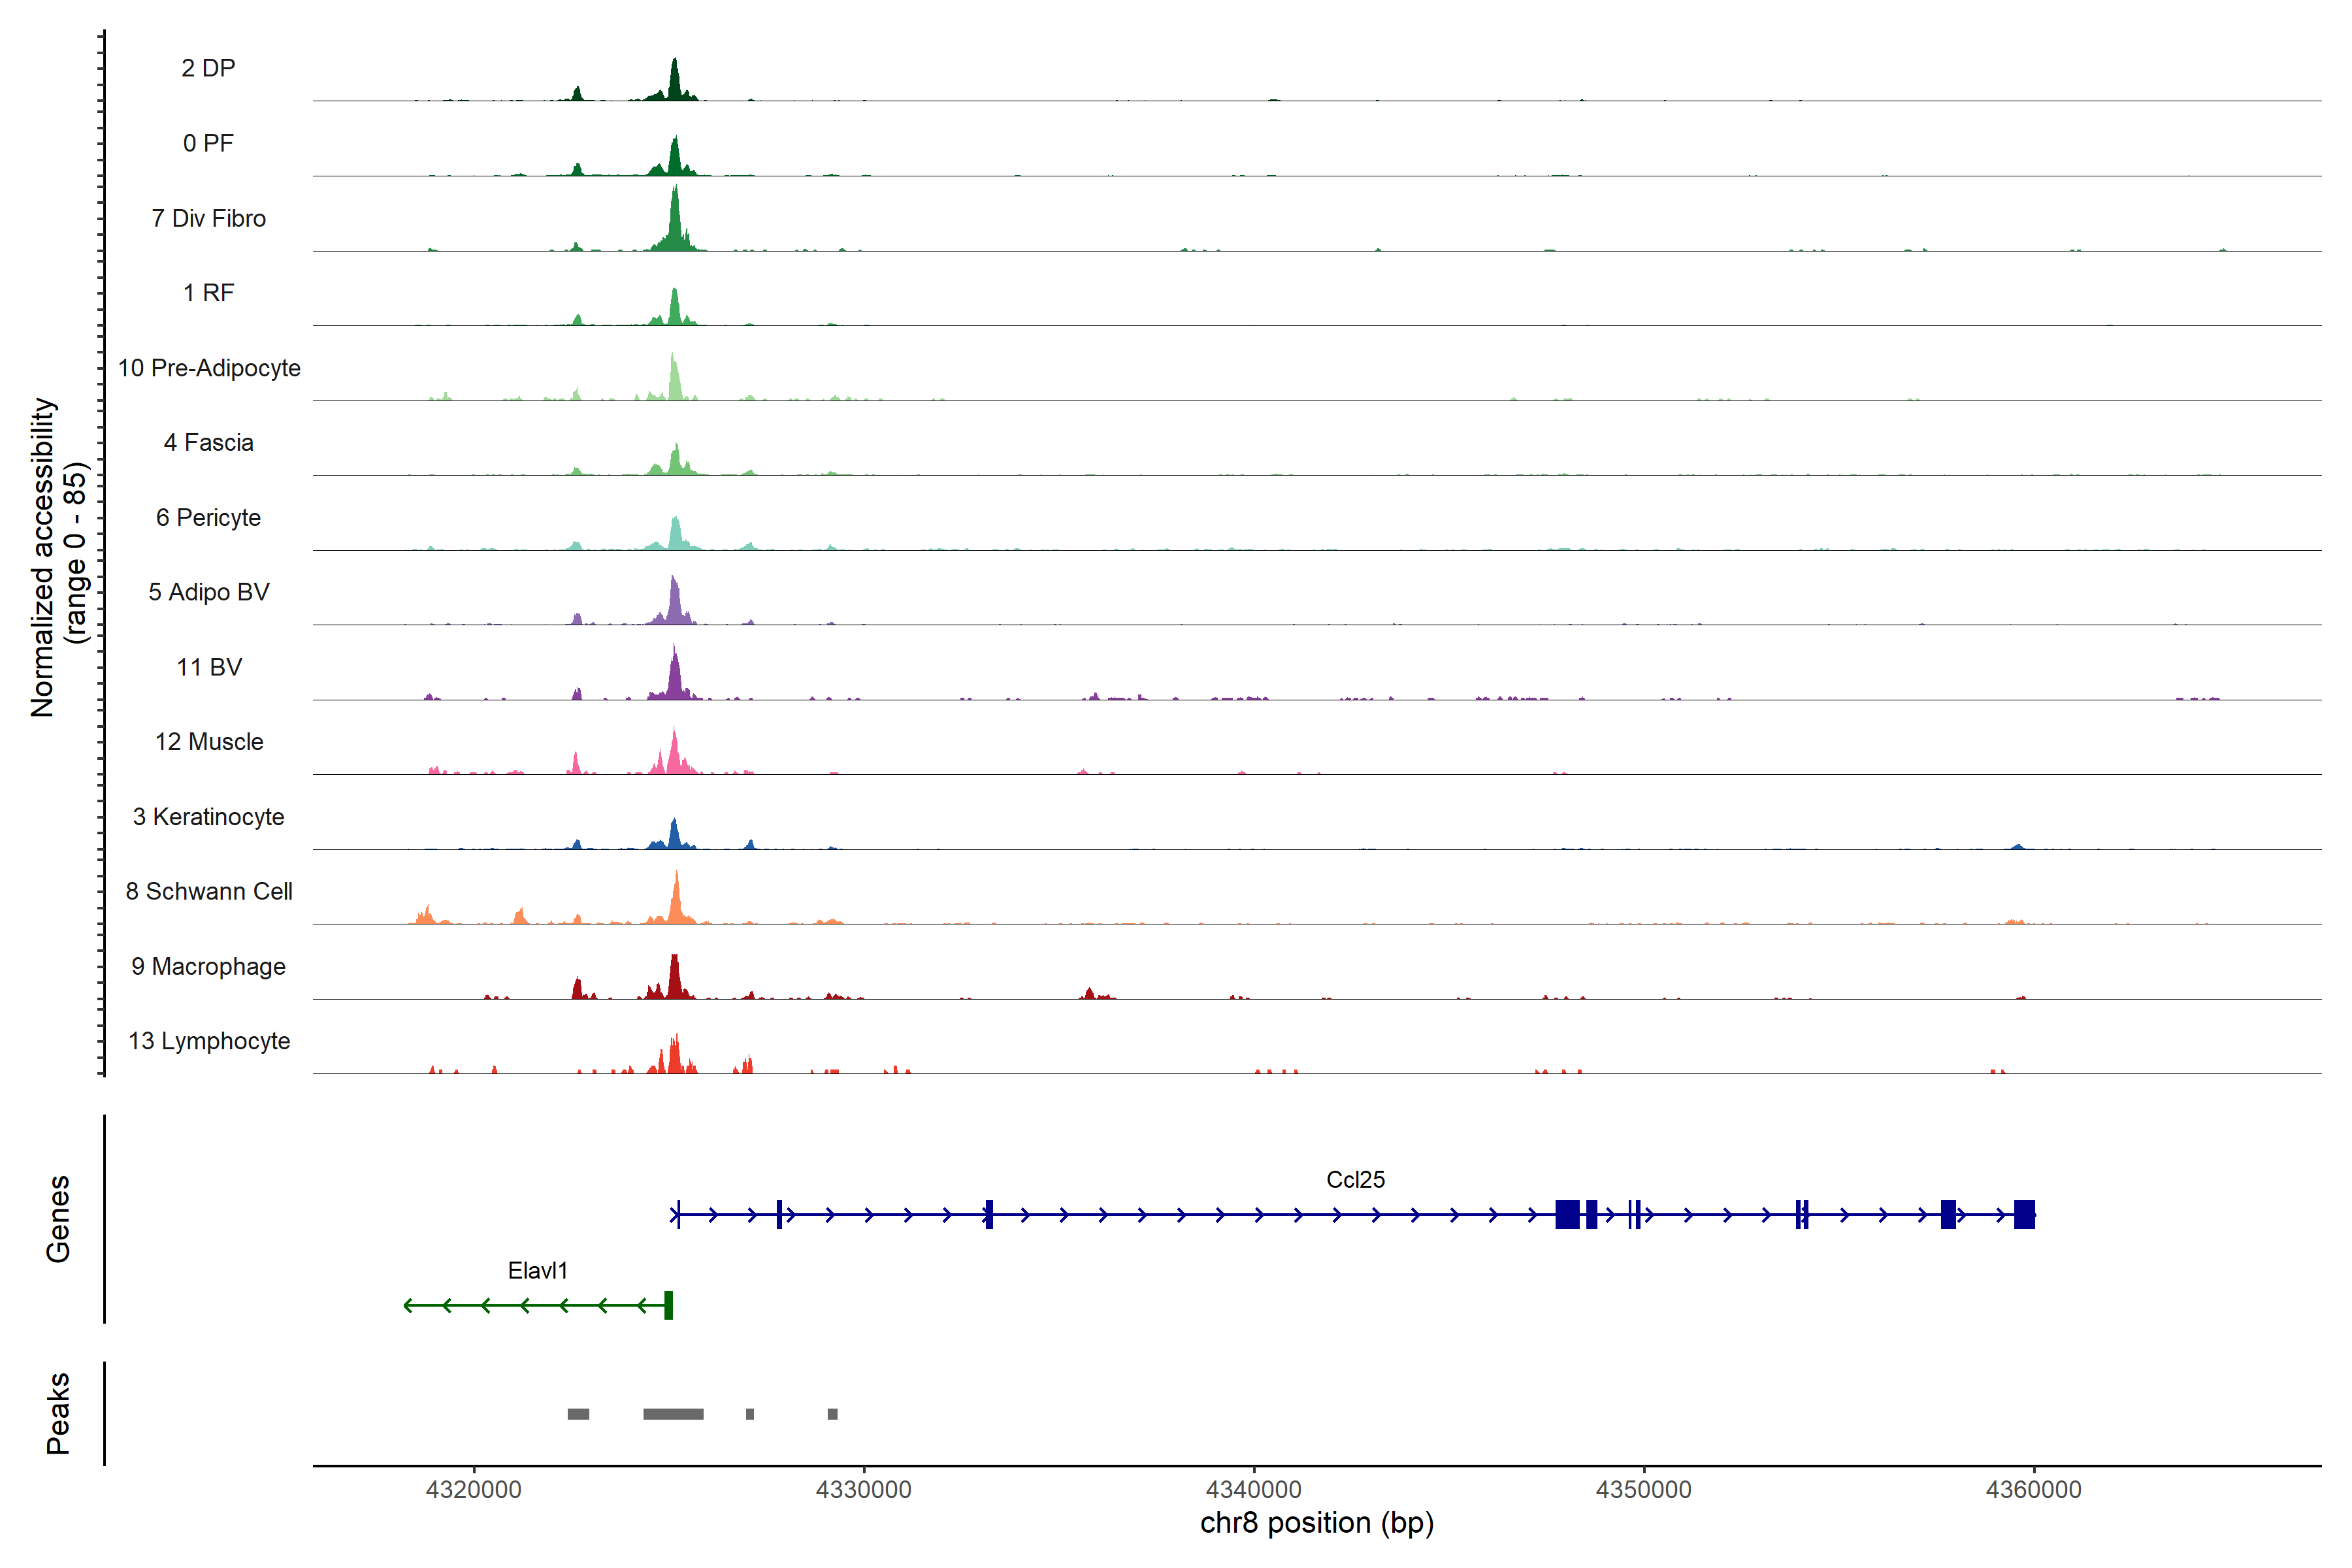Viewport: 2352px width, 1568px height.
Task: Click the rightmost small gray peak marker
Action: (x=832, y=1414)
